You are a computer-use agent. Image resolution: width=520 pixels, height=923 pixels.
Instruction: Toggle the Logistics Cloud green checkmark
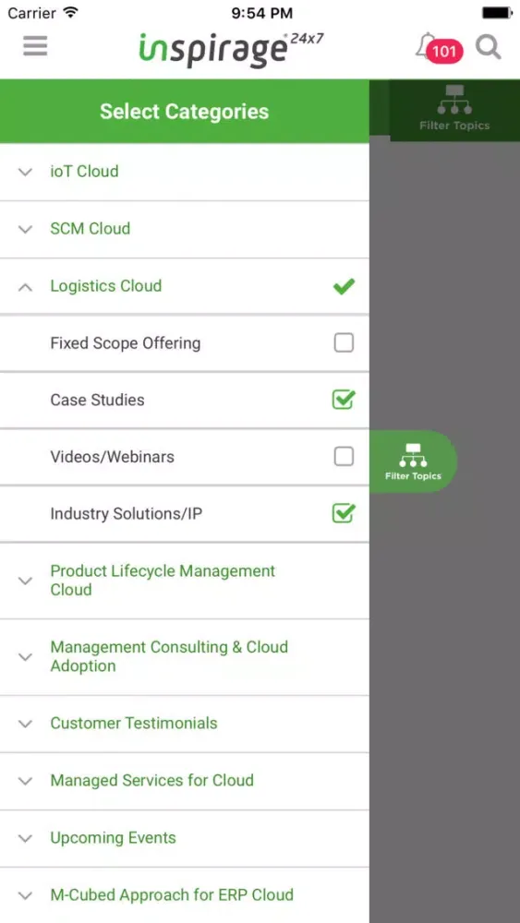click(x=344, y=287)
